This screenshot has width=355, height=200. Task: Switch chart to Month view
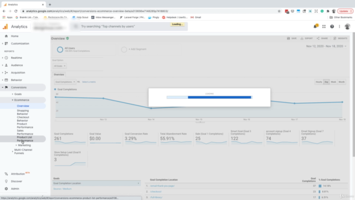[x=342, y=82]
